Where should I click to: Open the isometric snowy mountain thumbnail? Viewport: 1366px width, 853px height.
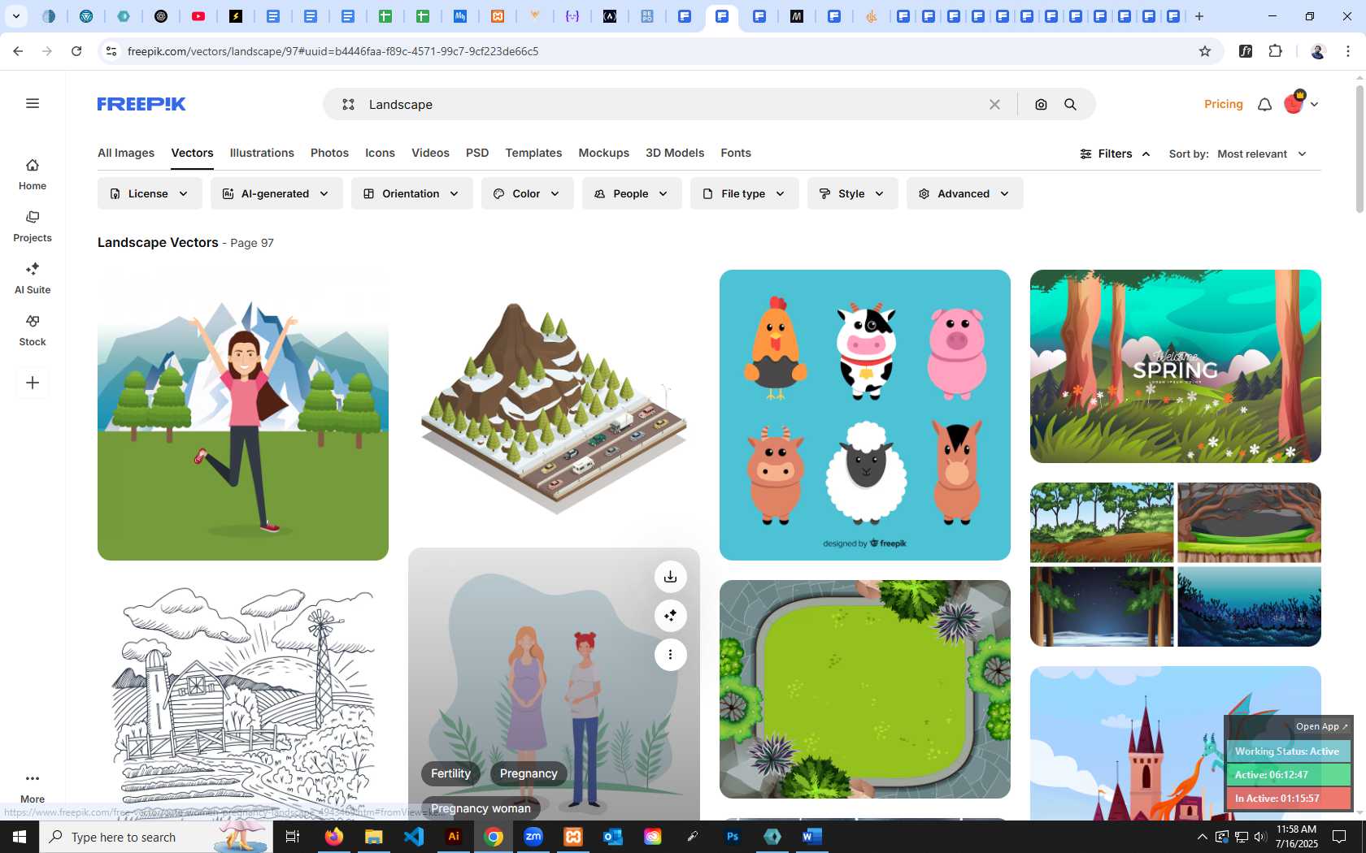point(554,398)
